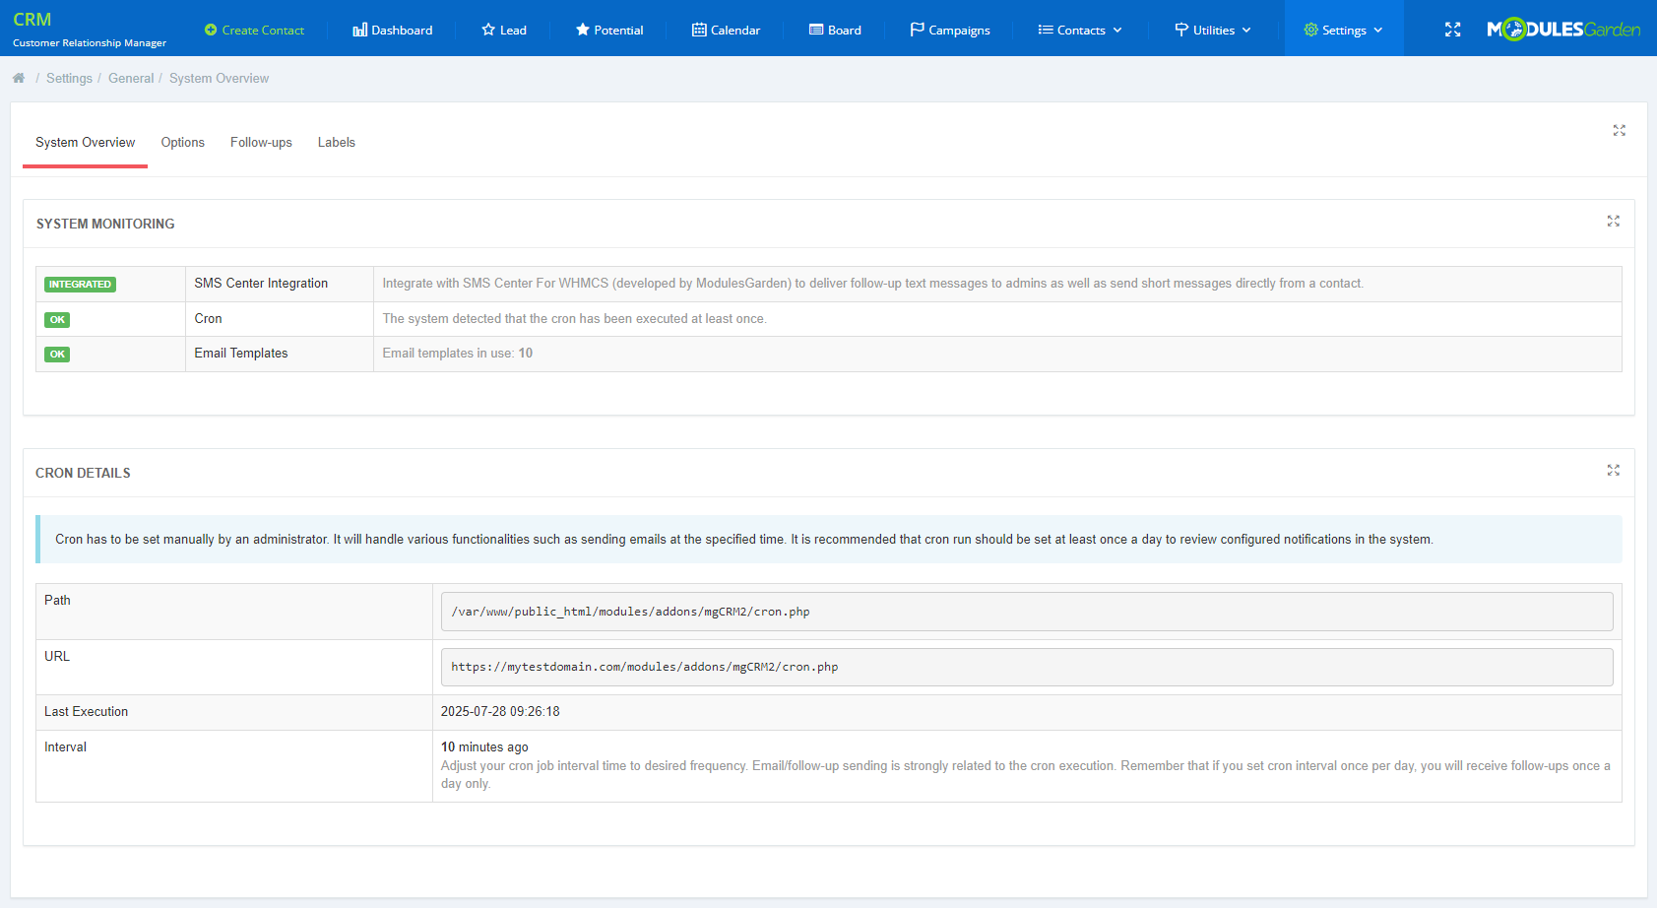1657x908 pixels.
Task: Click the home breadcrumb icon
Action: pyautogui.click(x=18, y=77)
